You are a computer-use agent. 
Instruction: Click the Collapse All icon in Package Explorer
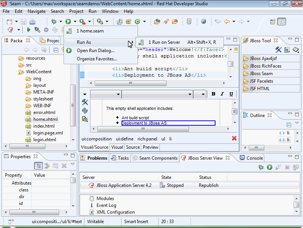pos(56,50)
